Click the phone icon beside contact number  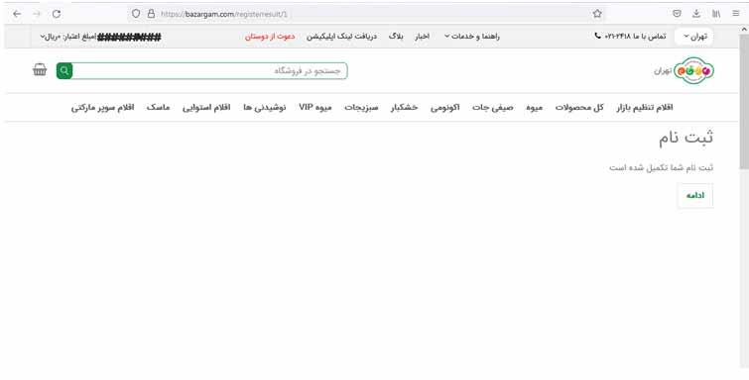[x=597, y=36]
